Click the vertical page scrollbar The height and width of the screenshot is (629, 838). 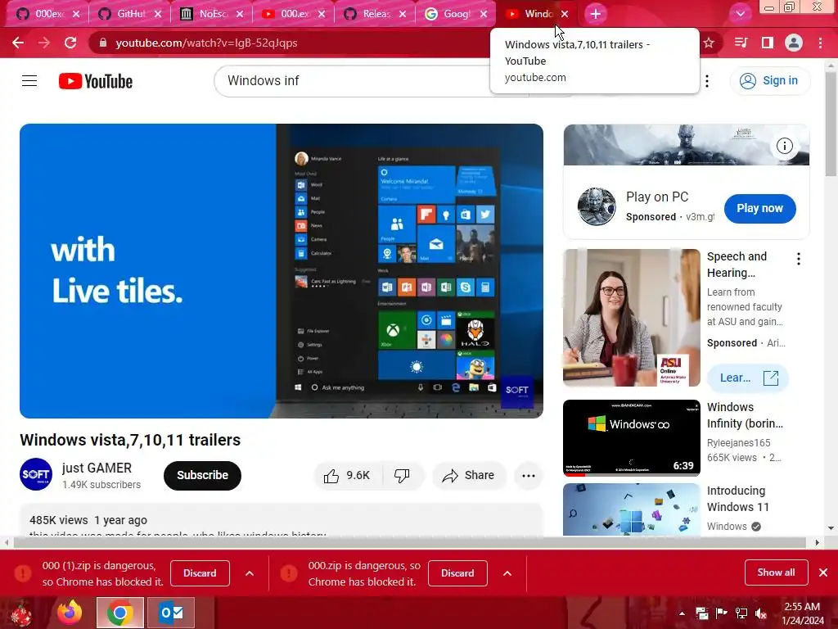point(831,124)
